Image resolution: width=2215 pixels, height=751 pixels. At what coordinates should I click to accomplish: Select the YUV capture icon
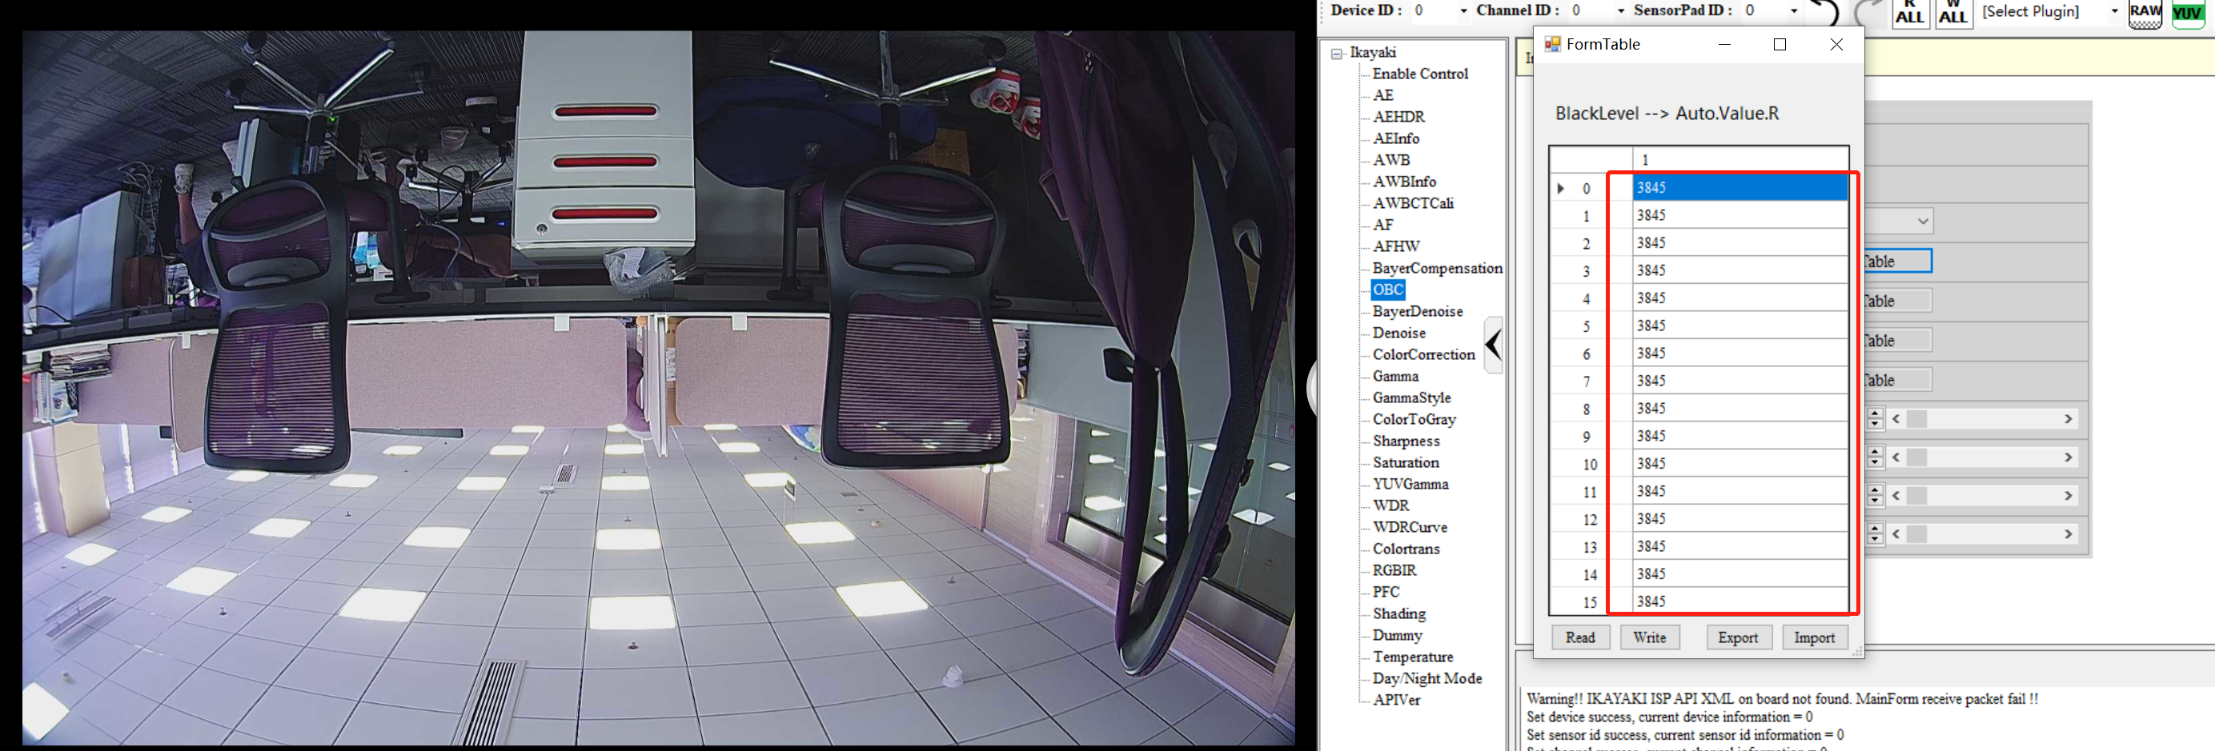[2187, 13]
